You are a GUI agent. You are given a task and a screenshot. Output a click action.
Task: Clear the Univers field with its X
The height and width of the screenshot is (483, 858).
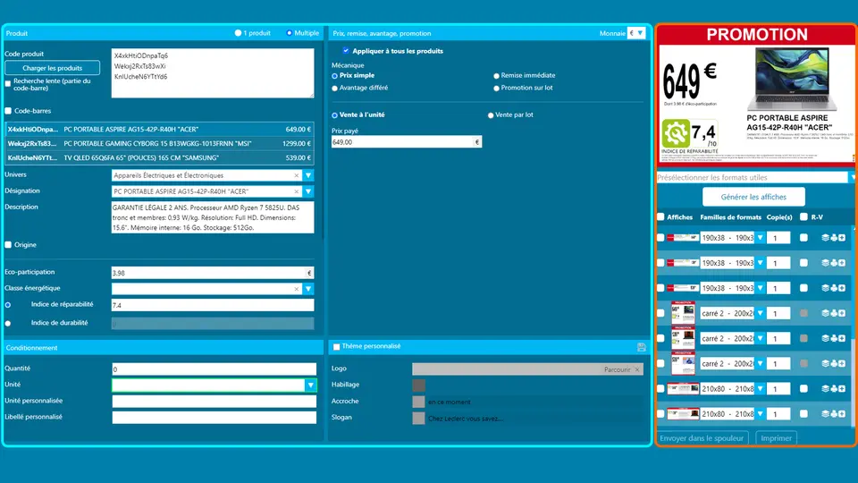pos(297,176)
